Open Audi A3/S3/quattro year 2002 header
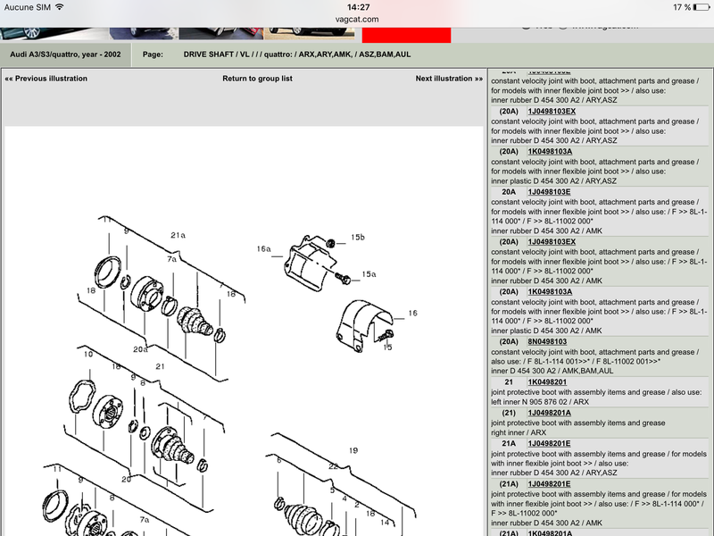The width and height of the screenshot is (714, 536). click(65, 54)
